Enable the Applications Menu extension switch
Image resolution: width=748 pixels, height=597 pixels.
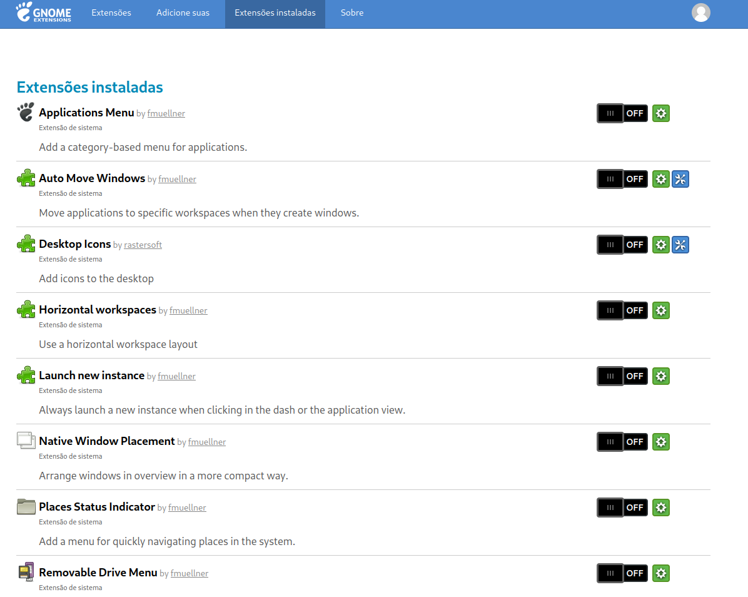622,113
